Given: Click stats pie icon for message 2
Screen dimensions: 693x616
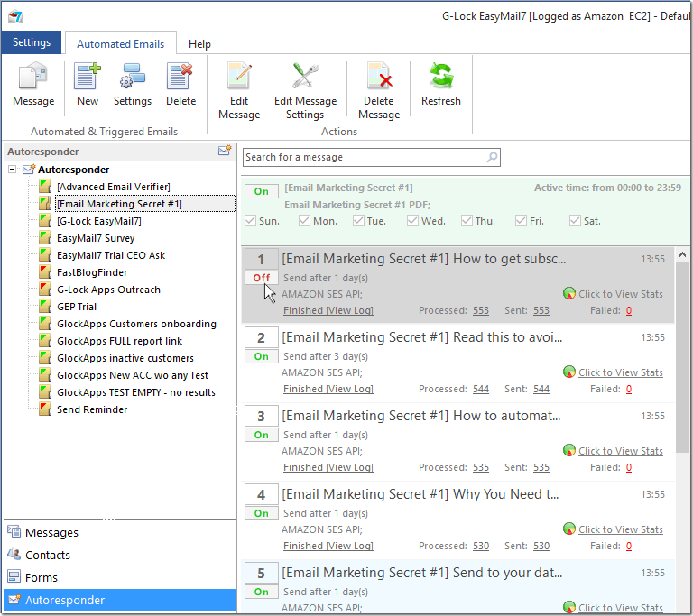Looking at the screenshot, I should tap(569, 372).
